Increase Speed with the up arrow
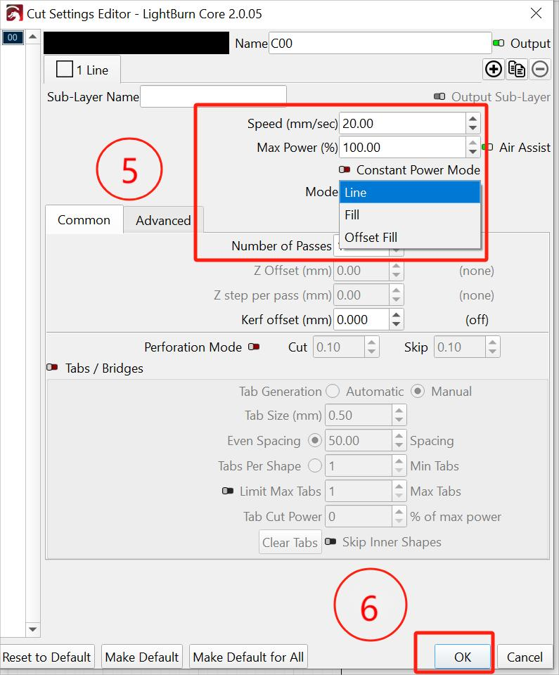Image resolution: width=559 pixels, height=675 pixels. click(x=473, y=119)
